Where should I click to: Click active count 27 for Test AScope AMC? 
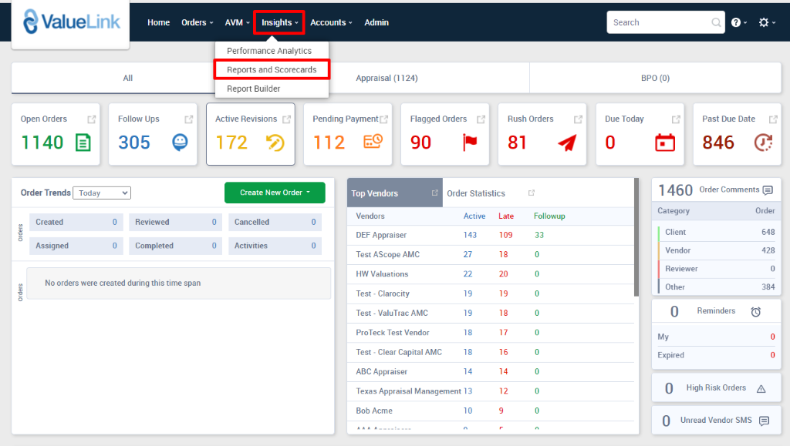pos(468,254)
